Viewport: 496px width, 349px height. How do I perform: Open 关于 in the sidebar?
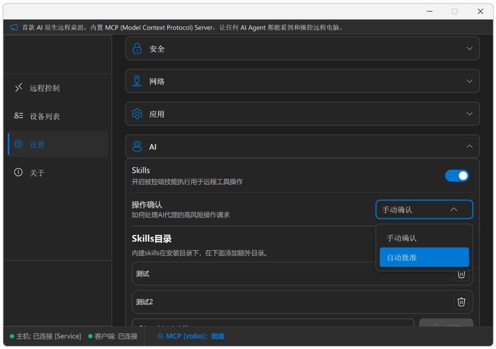(58, 173)
